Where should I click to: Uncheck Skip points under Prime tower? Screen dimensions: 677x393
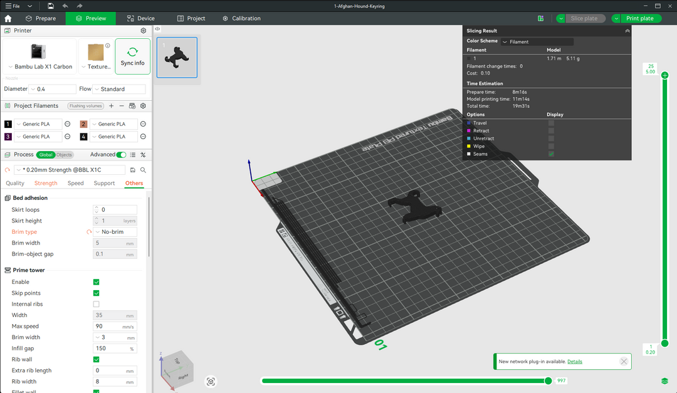pyautogui.click(x=96, y=293)
